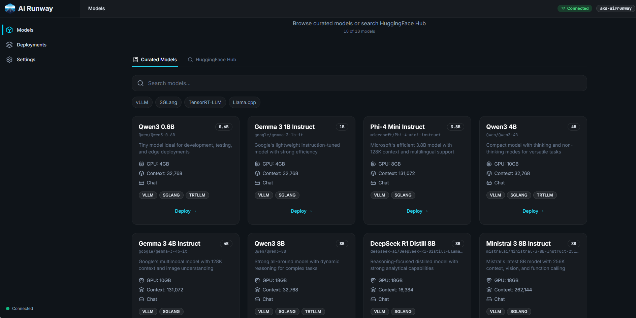Click the green status dot beside Connected in sidebar
Screen dimensions: 636x318
8,309
